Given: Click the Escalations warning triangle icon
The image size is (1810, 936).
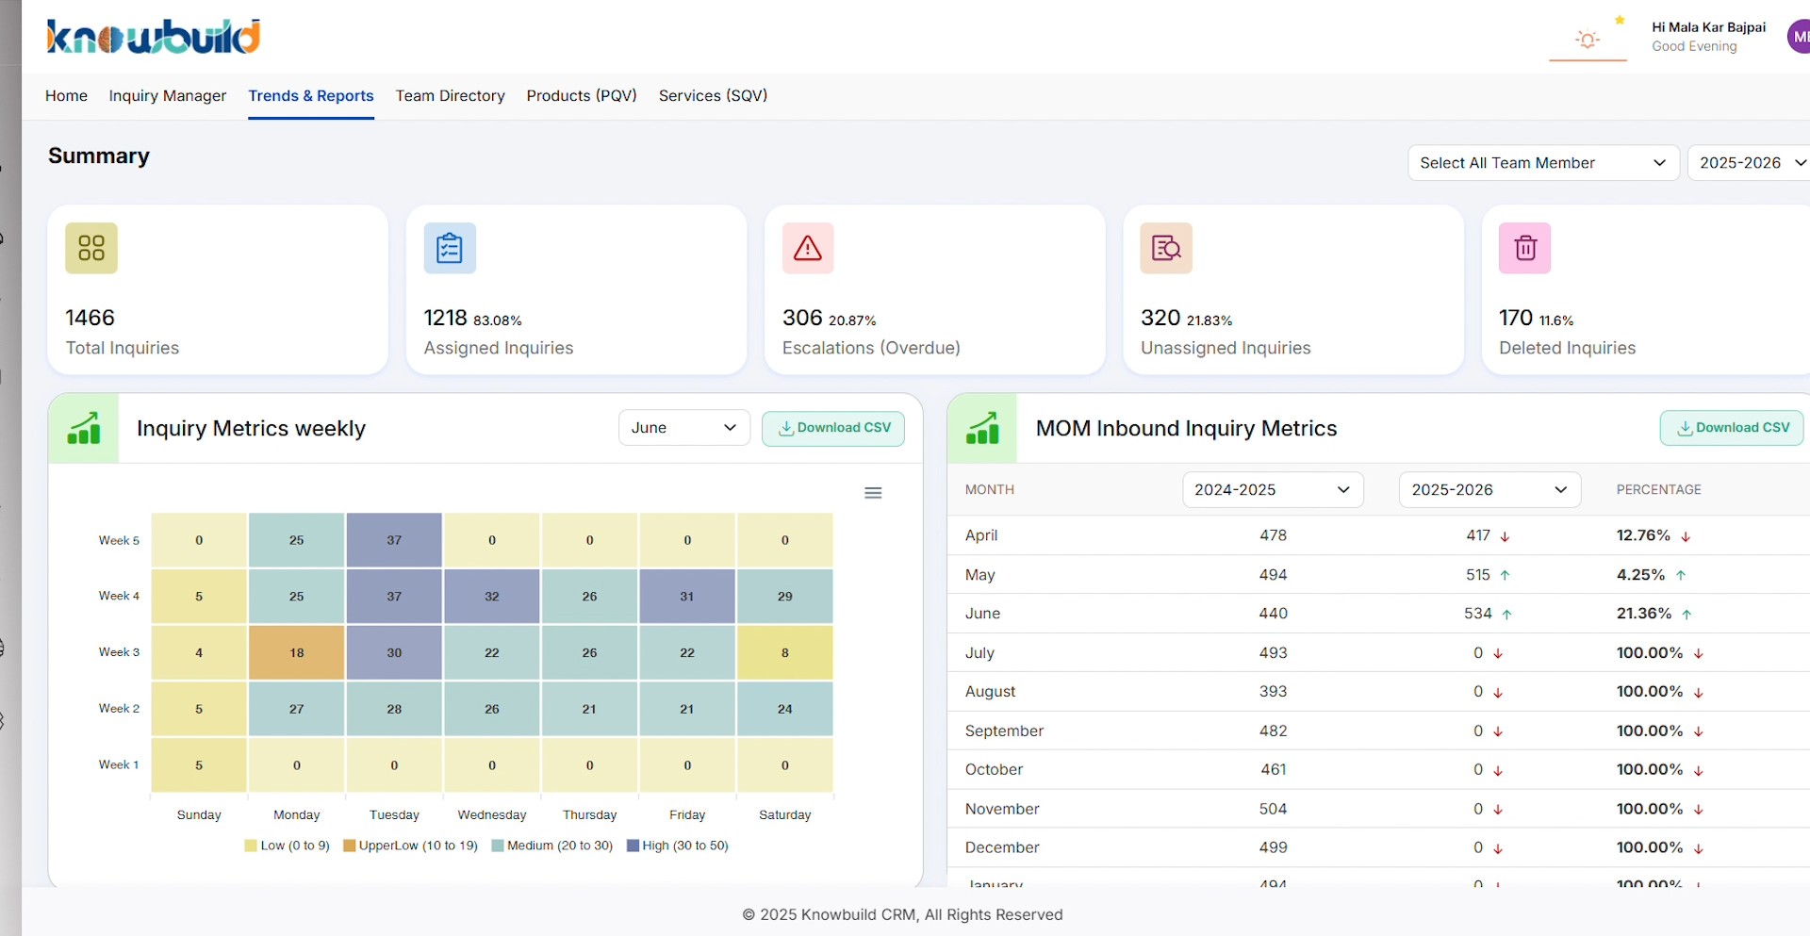Looking at the screenshot, I should [808, 248].
